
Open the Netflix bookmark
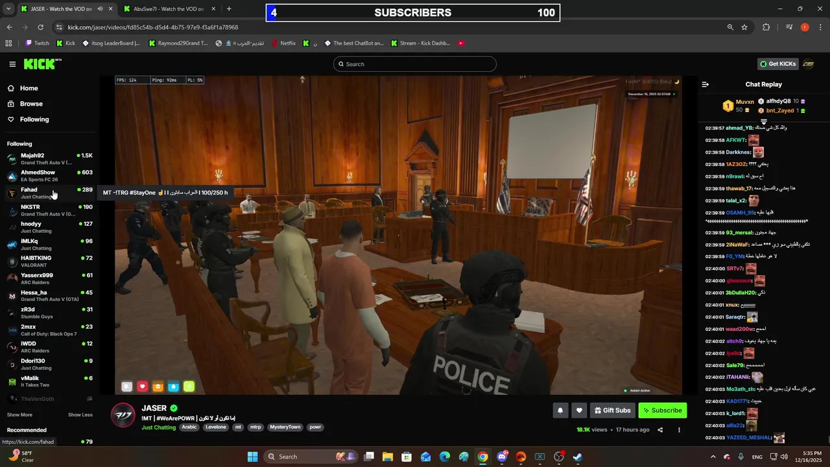[x=283, y=43]
